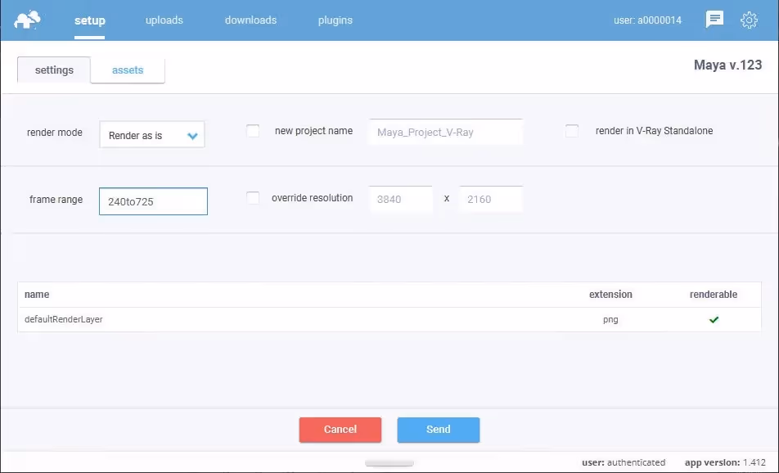Click the app version 1.412 text

point(725,462)
